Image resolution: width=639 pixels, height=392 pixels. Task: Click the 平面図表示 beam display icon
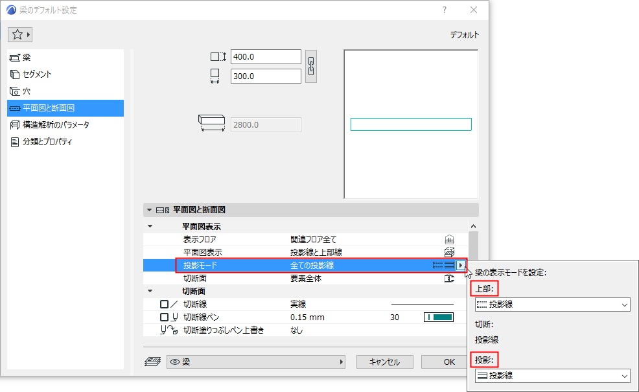pyautogui.click(x=450, y=253)
